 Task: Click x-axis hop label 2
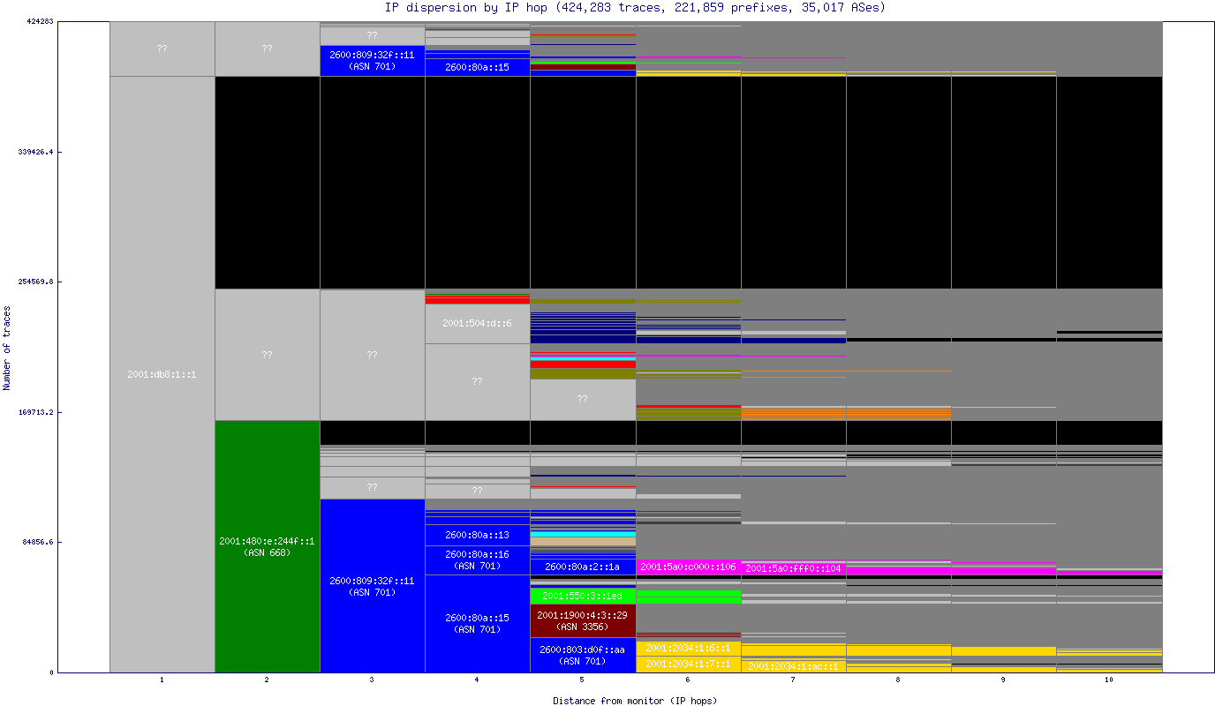click(x=268, y=680)
